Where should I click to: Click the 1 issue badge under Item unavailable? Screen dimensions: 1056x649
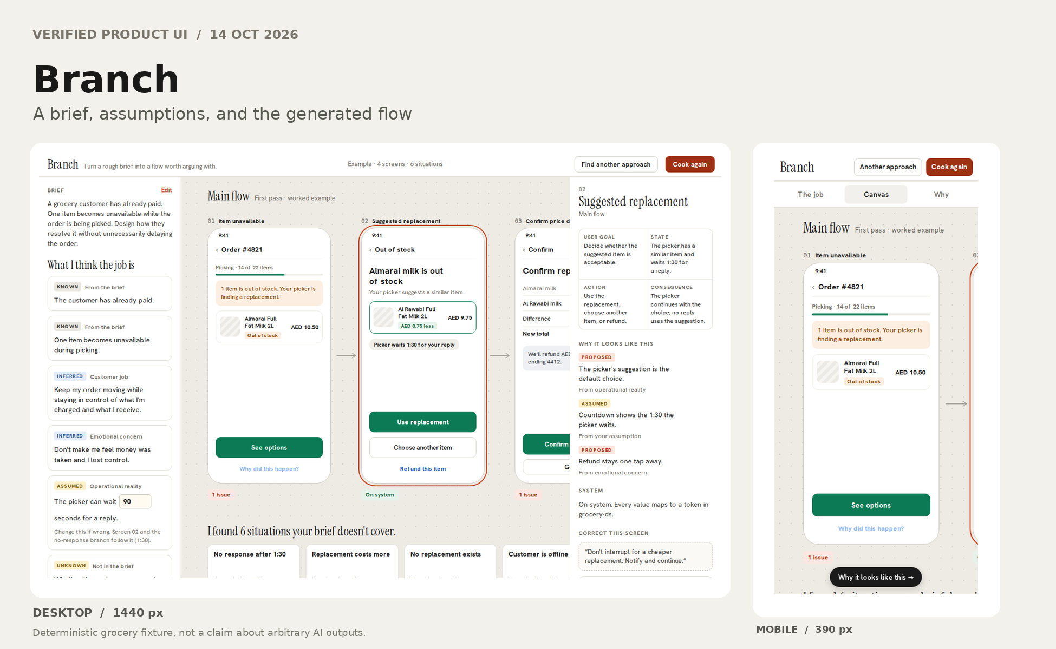[221, 495]
